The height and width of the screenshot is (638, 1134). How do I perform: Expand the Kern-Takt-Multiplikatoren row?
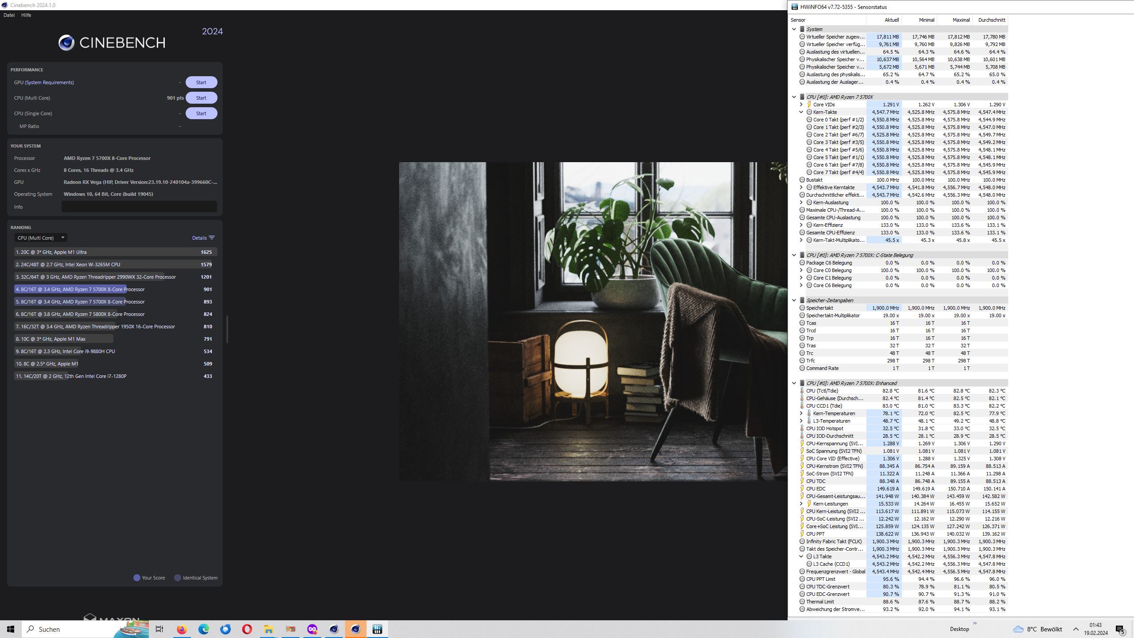point(801,240)
